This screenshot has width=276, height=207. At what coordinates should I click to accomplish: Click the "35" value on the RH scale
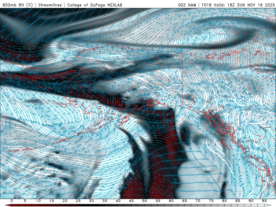click(x=105, y=201)
